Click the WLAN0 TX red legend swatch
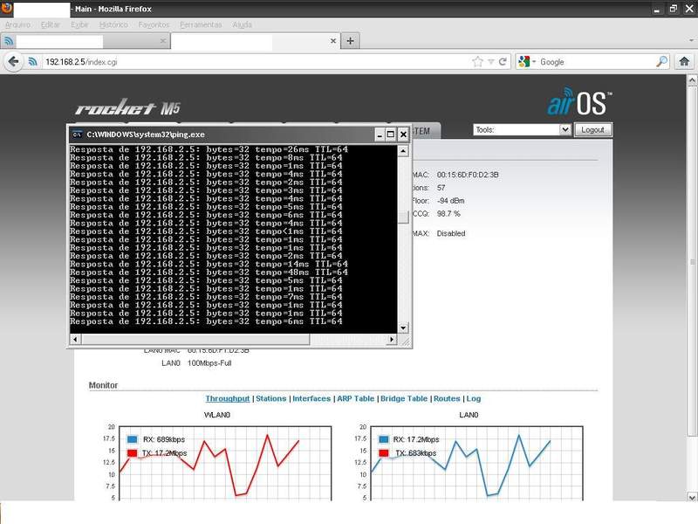 (133, 453)
